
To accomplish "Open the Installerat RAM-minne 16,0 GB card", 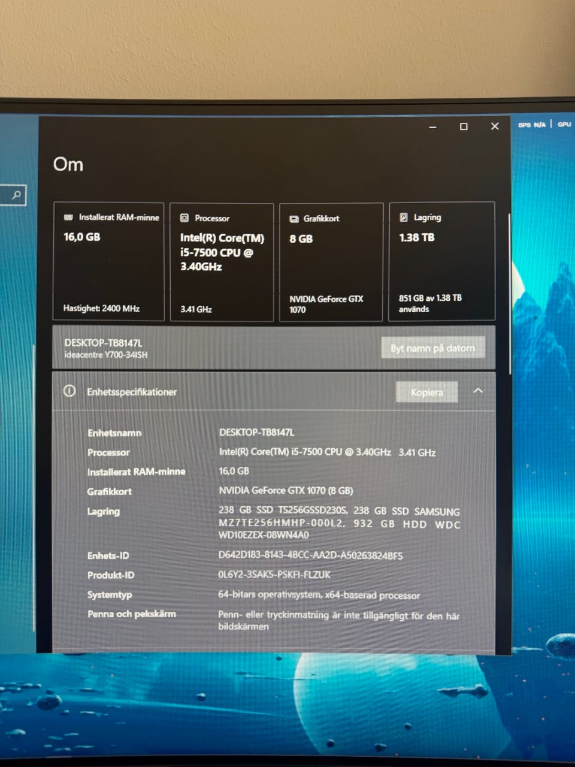I will (108, 262).
